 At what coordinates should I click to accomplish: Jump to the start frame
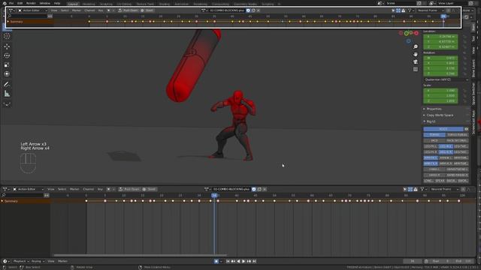tap(228, 262)
